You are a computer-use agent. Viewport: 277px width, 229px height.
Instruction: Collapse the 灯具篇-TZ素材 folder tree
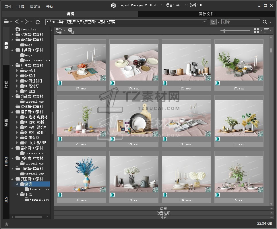[x=12, y=65]
